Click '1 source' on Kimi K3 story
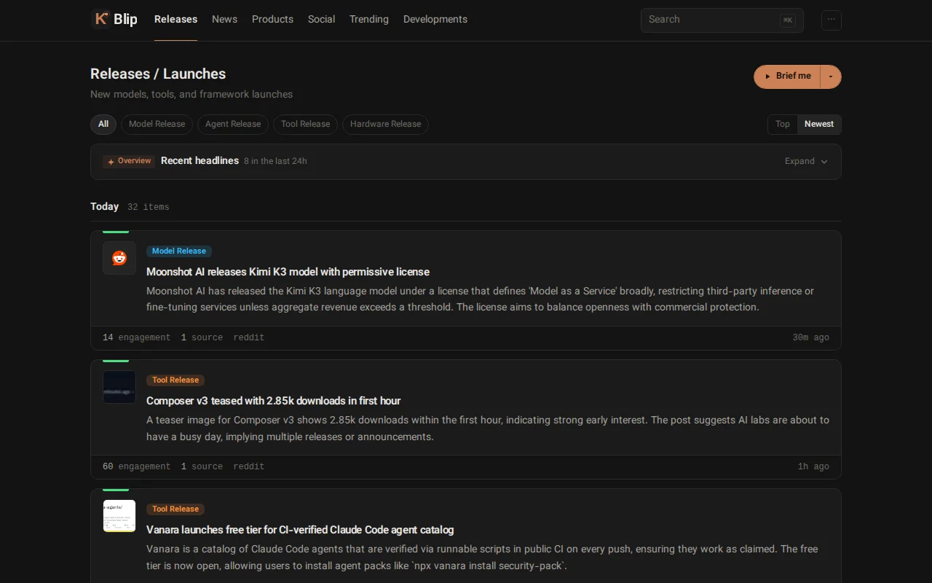The height and width of the screenshot is (583, 932). 202,338
